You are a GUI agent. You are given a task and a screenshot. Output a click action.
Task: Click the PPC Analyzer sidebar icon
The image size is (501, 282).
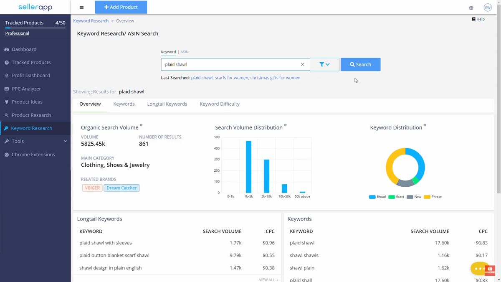coord(7,89)
